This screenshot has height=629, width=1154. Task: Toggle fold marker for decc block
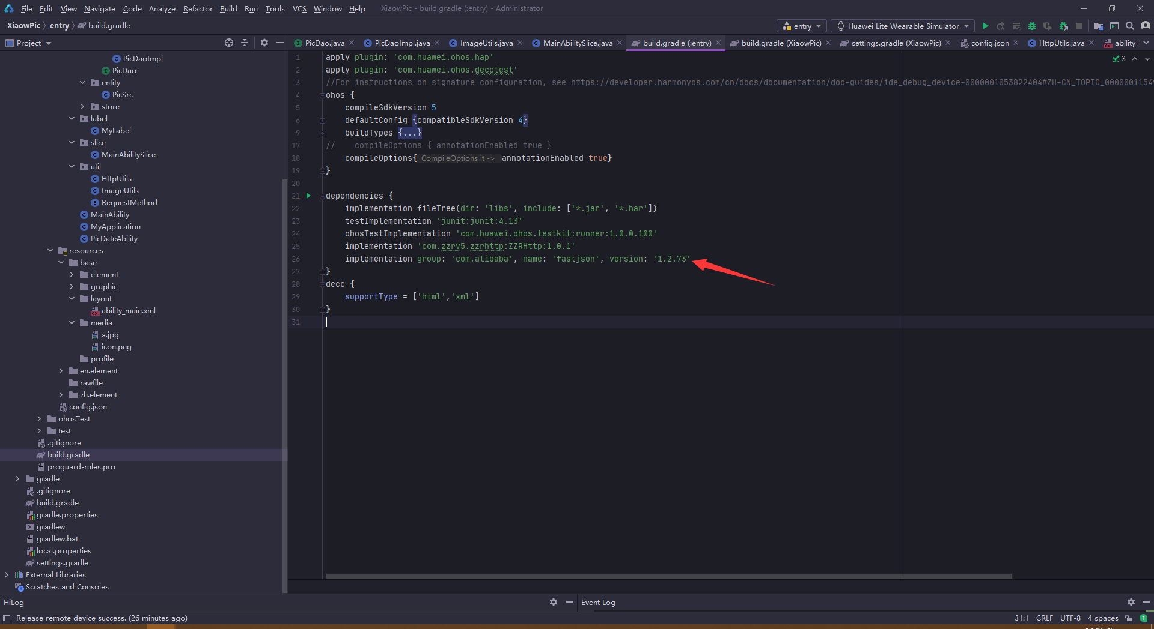coord(322,284)
